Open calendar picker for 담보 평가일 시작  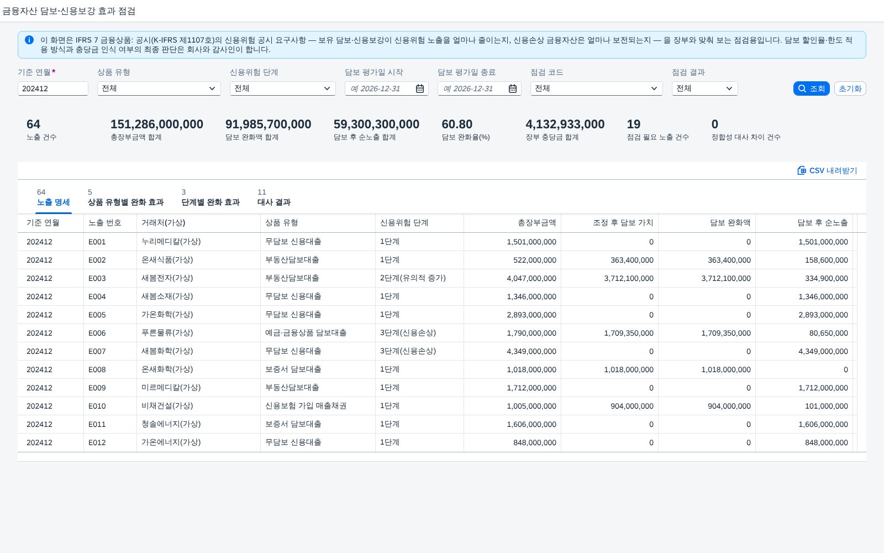420,88
